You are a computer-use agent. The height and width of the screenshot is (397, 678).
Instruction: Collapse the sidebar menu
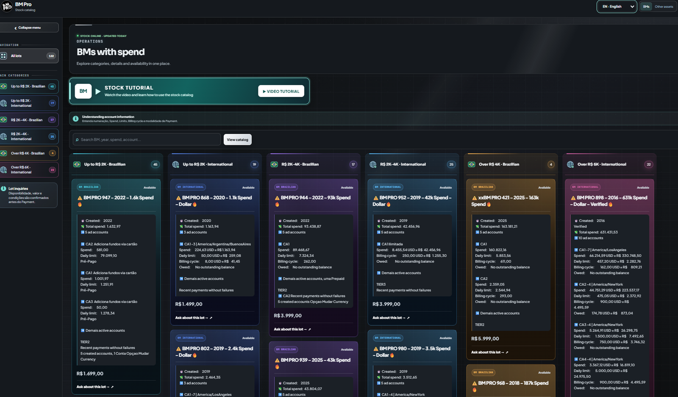(x=28, y=28)
